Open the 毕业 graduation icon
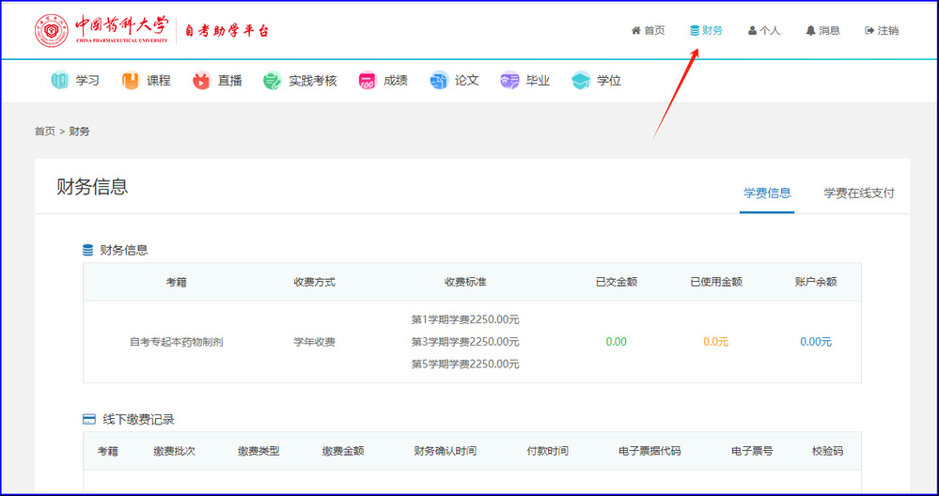939x496 pixels. coord(510,81)
